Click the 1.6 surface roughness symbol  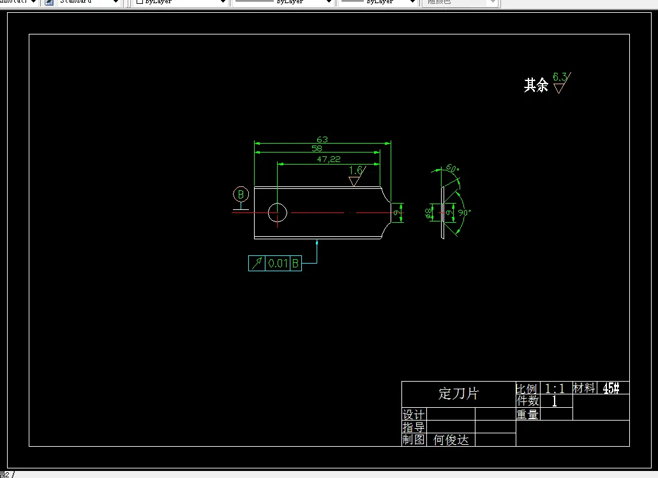click(x=357, y=176)
